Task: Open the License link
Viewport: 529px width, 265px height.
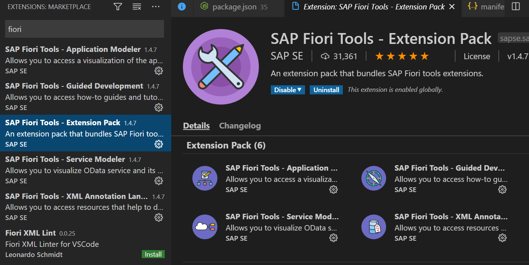Action: (477, 56)
